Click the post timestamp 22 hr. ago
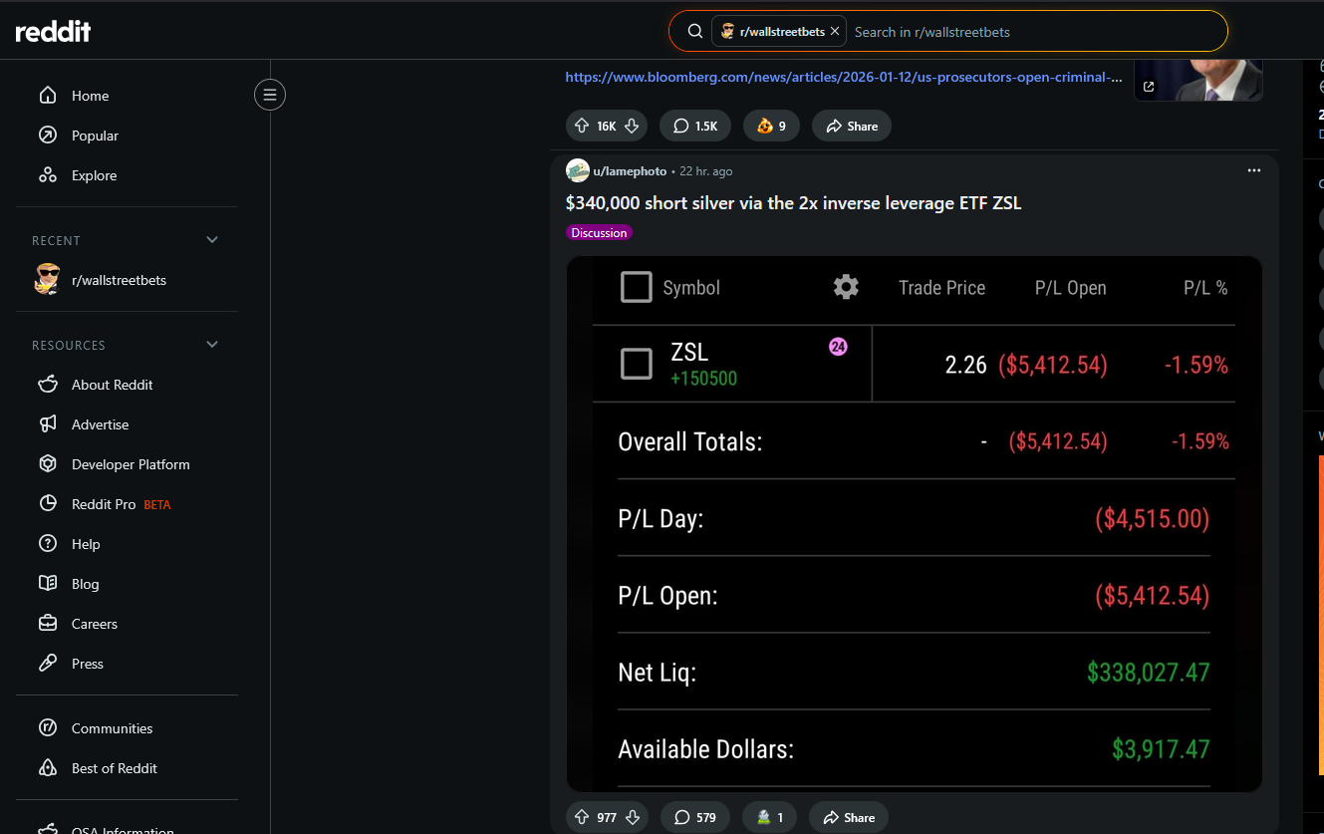Viewport: 1324px width, 834px height. 706,171
